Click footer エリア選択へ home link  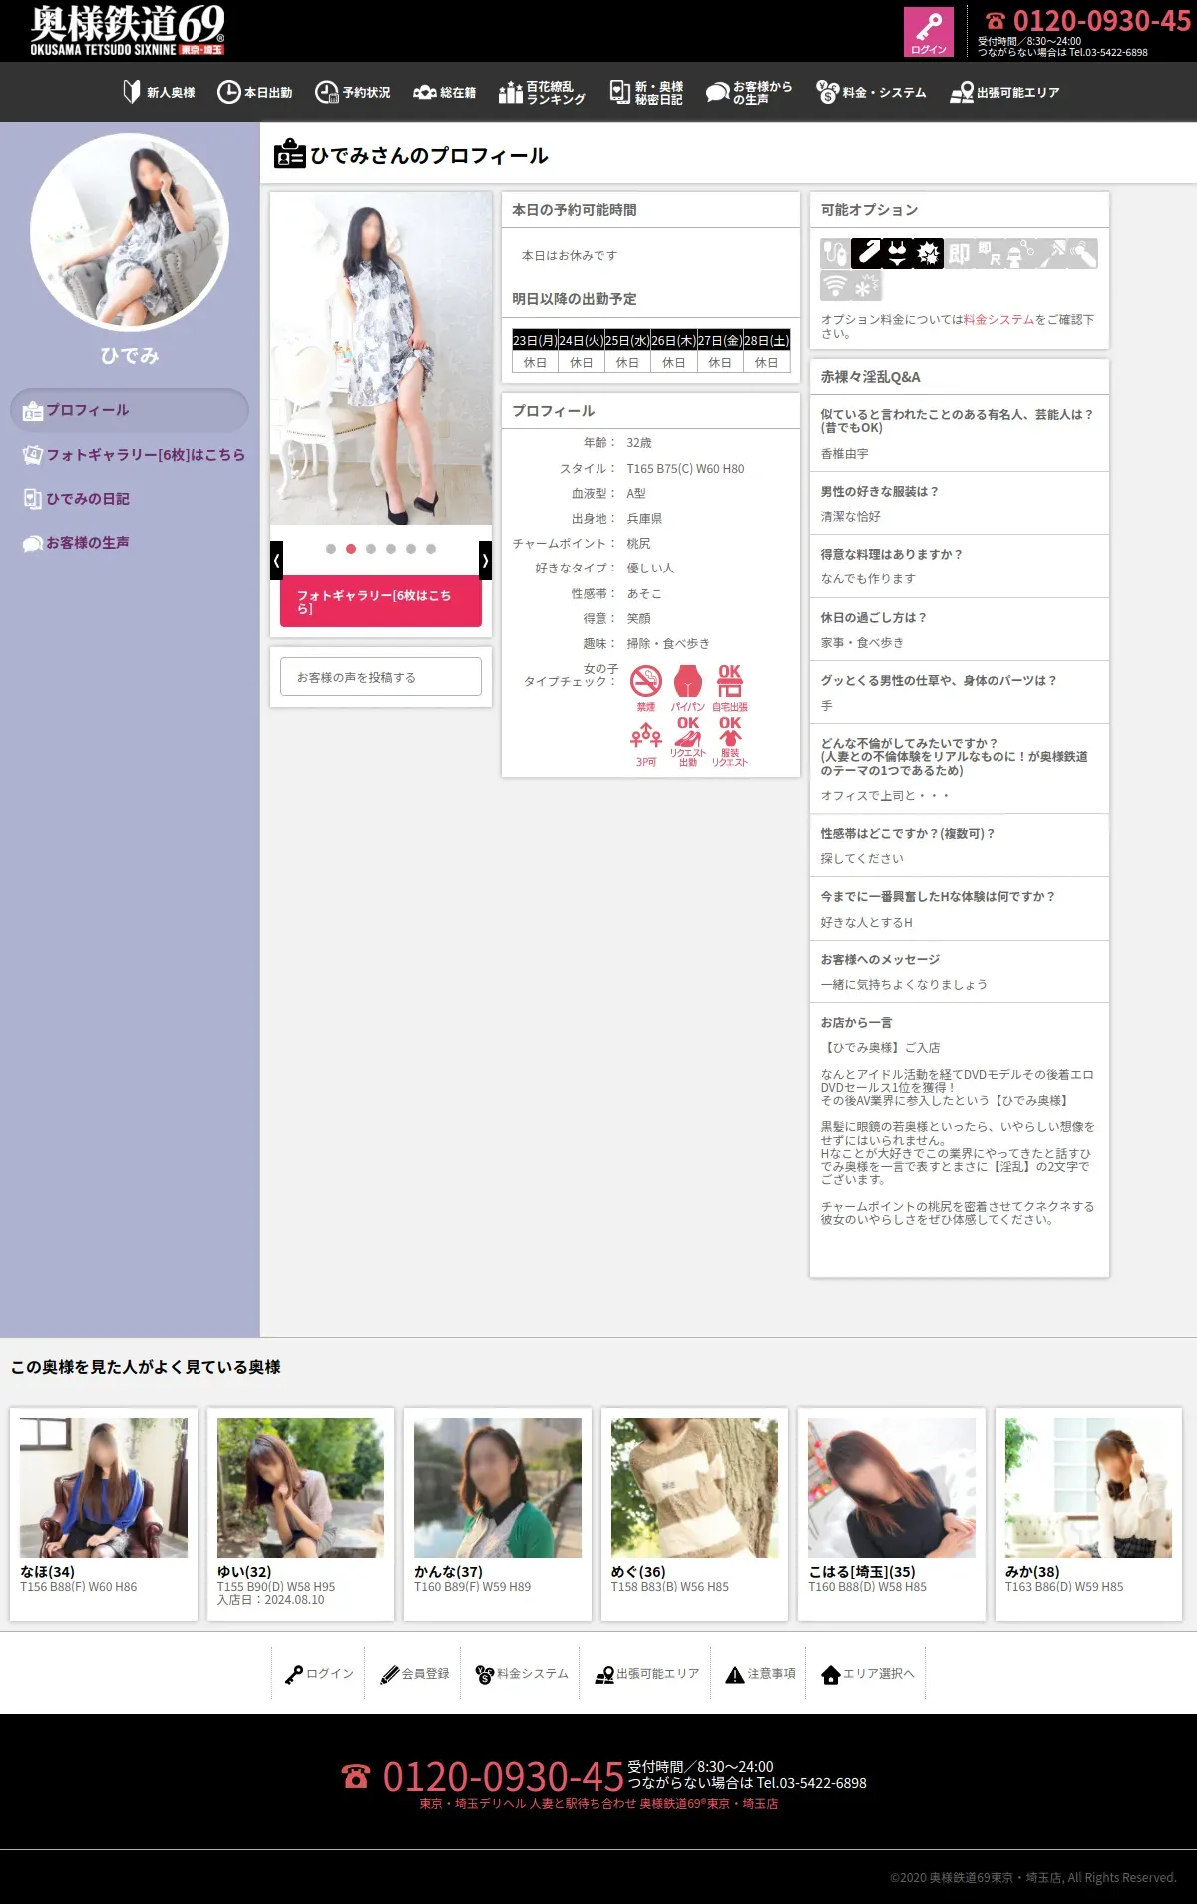coord(867,1673)
